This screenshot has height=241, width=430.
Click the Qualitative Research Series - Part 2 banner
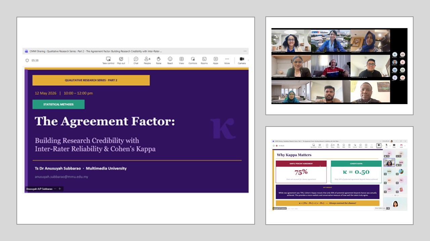point(91,80)
